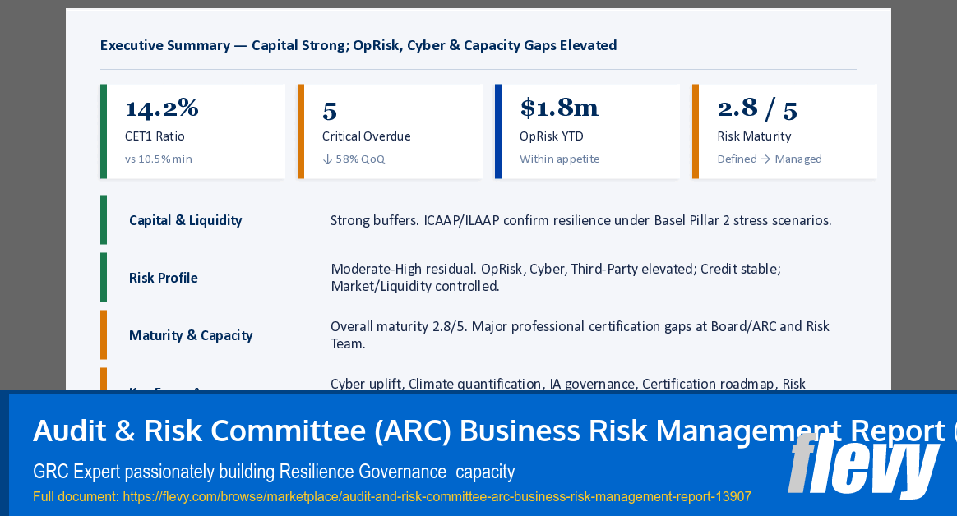957x516 pixels.
Task: Select the 'Overall maturity 2.8/5' description text
Action: [x=579, y=335]
